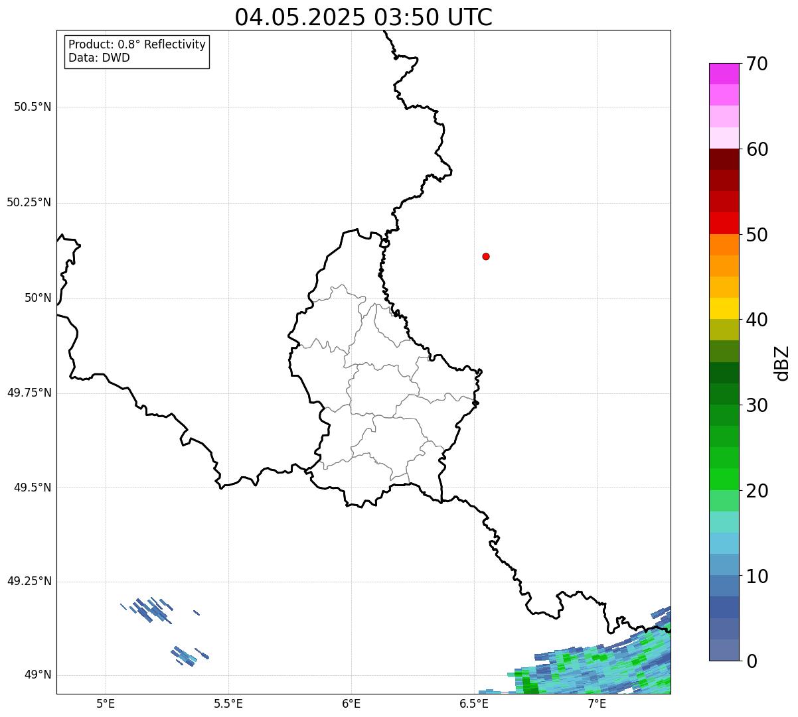Click the 49°N latitude label
Image resolution: width=798 pixels, height=717 pixels.
click(38, 675)
